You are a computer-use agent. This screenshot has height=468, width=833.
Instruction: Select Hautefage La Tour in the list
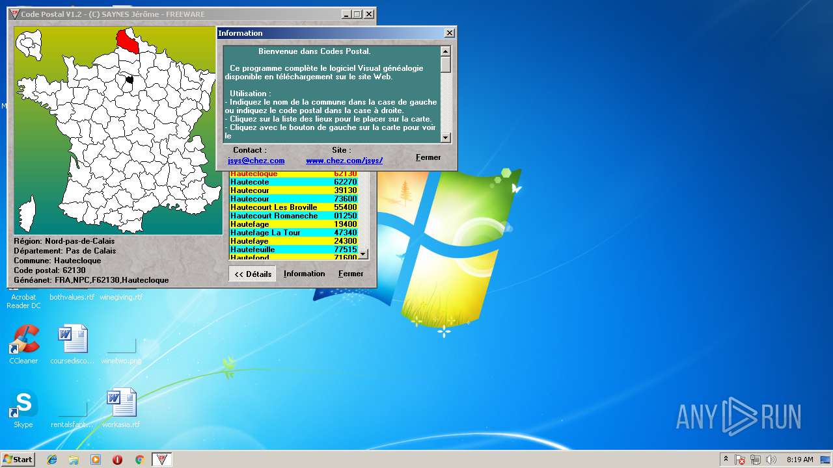pos(294,233)
